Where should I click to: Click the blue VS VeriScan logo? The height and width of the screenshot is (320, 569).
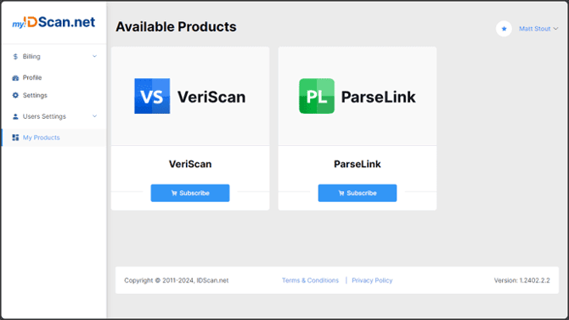pos(152,96)
